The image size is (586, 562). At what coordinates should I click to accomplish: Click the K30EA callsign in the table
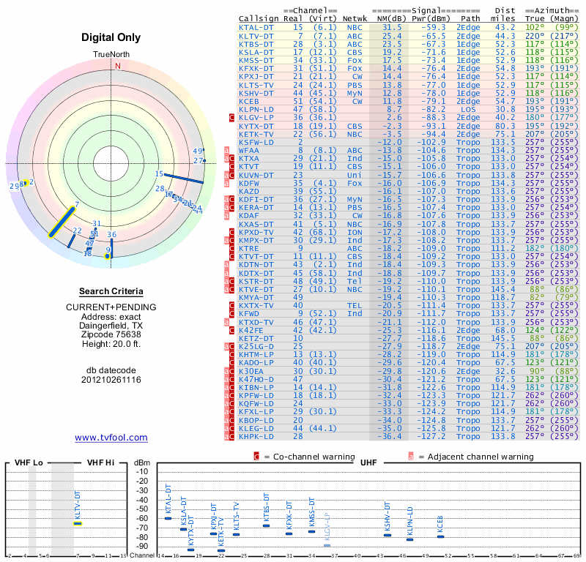251,371
